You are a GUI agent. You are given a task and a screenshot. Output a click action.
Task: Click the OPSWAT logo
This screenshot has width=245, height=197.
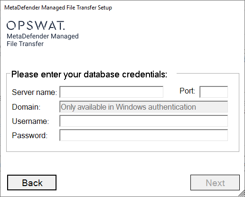[x=36, y=25]
